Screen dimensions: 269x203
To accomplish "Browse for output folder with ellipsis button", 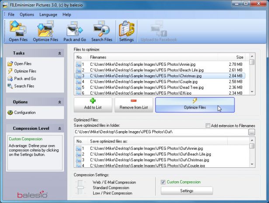I will pyautogui.click(x=252, y=132).
